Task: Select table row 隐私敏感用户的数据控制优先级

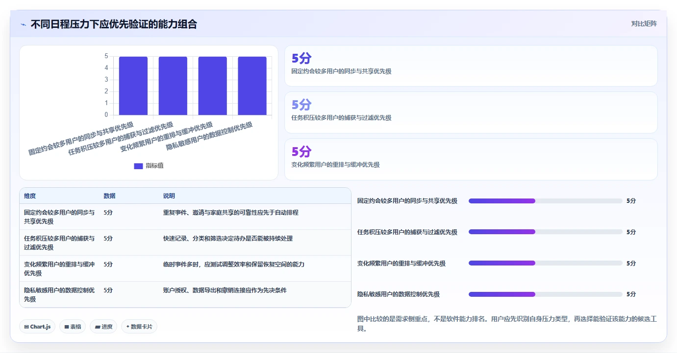Action: 185,294
